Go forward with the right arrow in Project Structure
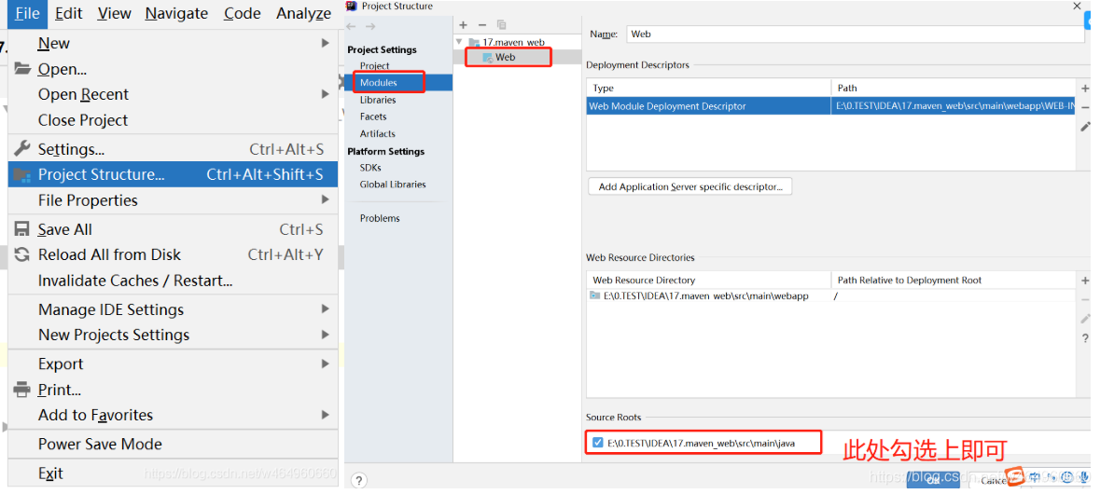 (370, 27)
